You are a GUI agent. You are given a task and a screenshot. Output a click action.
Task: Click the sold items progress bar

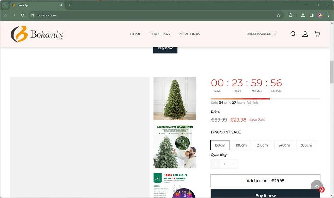pos(265,99)
